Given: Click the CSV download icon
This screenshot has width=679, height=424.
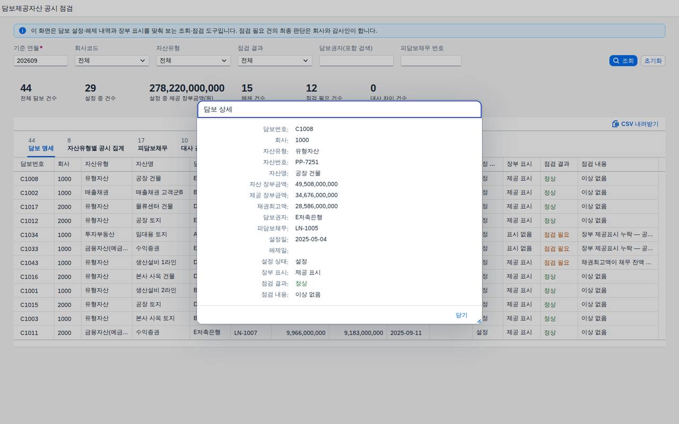Looking at the screenshot, I should pyautogui.click(x=615, y=124).
